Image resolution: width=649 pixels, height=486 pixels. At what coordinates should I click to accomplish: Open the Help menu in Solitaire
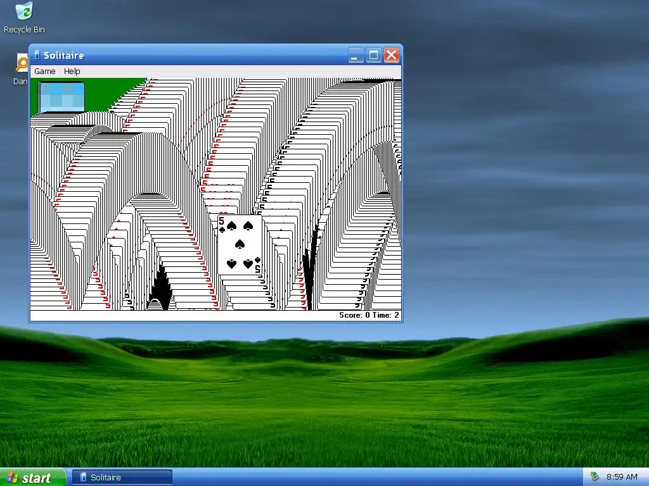click(x=72, y=71)
